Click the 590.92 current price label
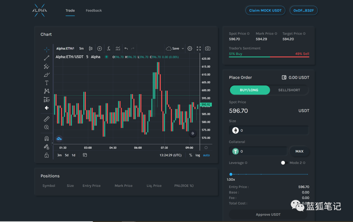Image resolution: width=353 pixels, height=222 pixels. point(206,104)
